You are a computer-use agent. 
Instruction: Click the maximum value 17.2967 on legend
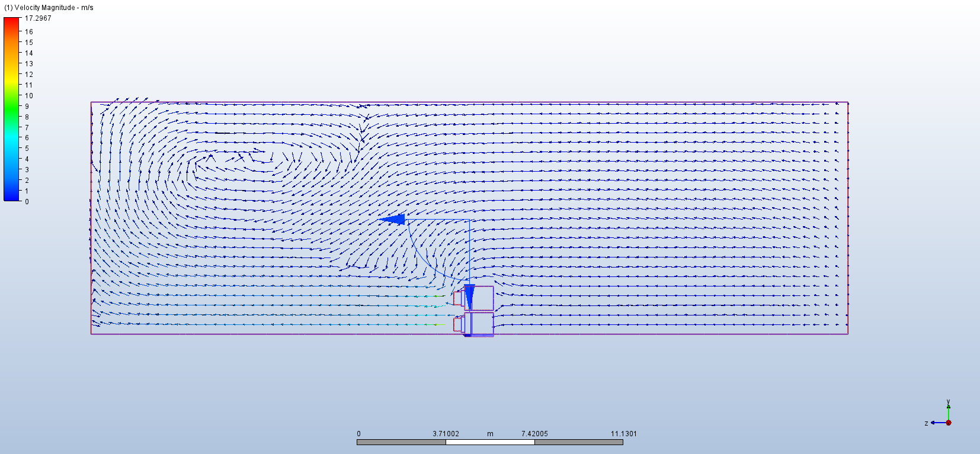pos(38,18)
